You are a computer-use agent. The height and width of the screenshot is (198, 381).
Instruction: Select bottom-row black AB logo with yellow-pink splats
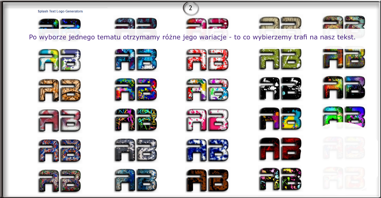pyautogui.click(x=280, y=179)
